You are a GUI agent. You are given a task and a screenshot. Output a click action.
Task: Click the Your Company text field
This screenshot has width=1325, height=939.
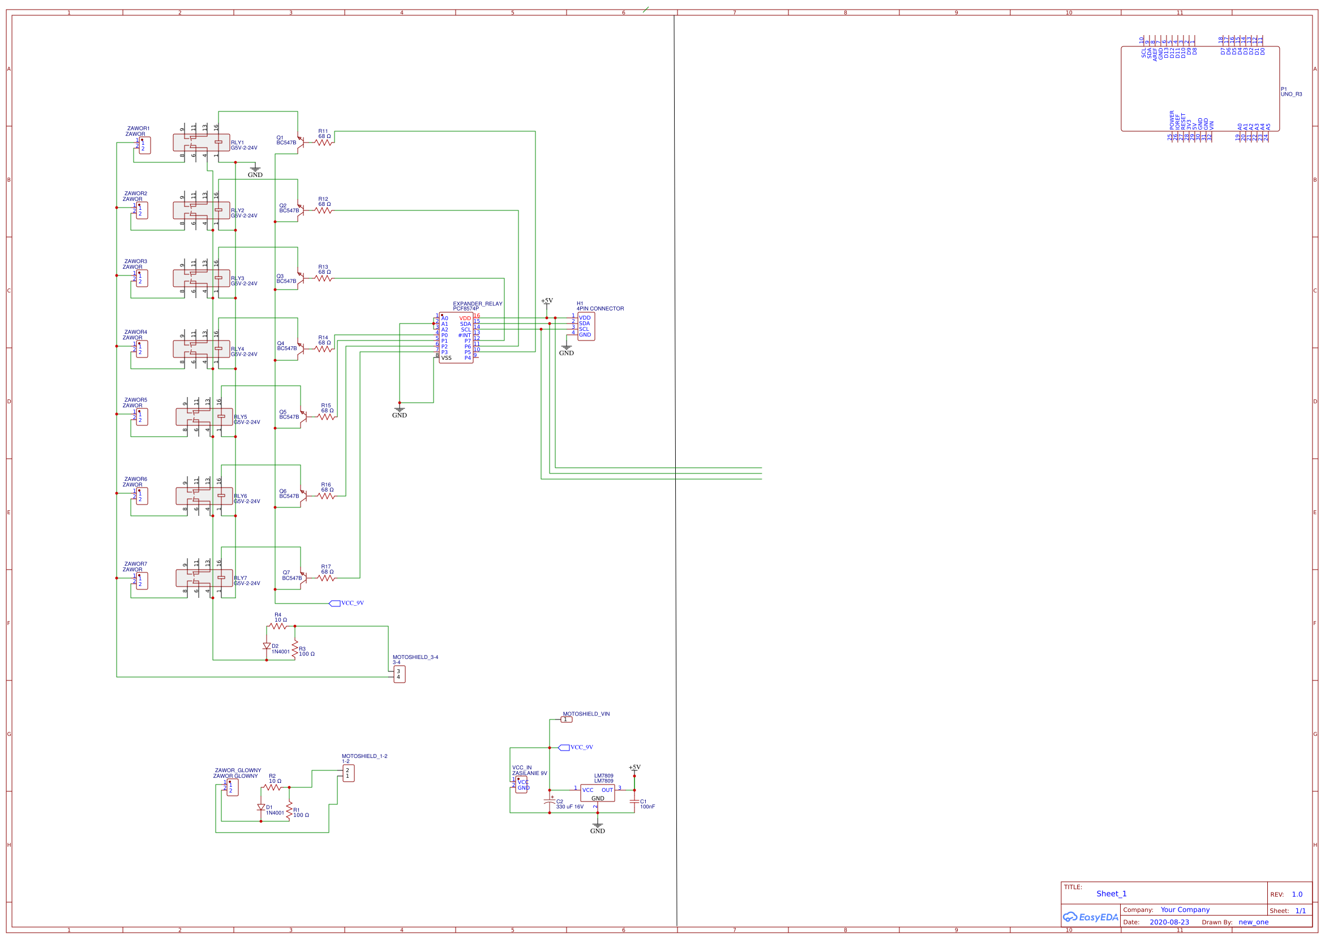point(1187,910)
